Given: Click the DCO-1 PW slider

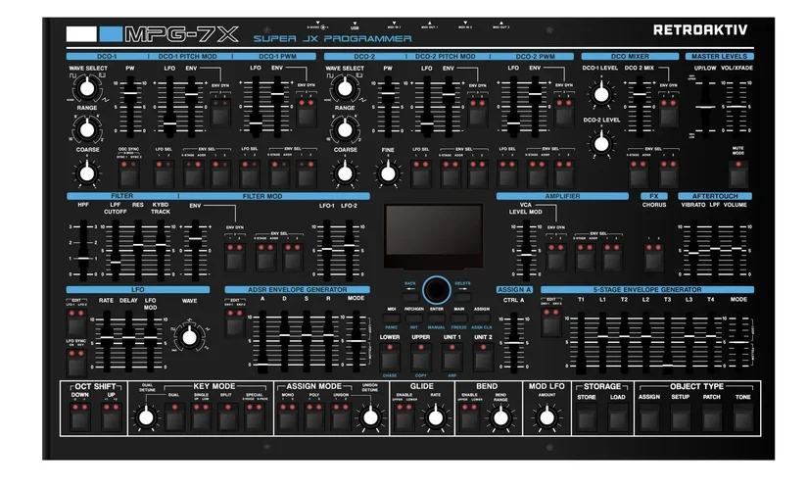Looking at the screenshot, I should tap(130, 107).
